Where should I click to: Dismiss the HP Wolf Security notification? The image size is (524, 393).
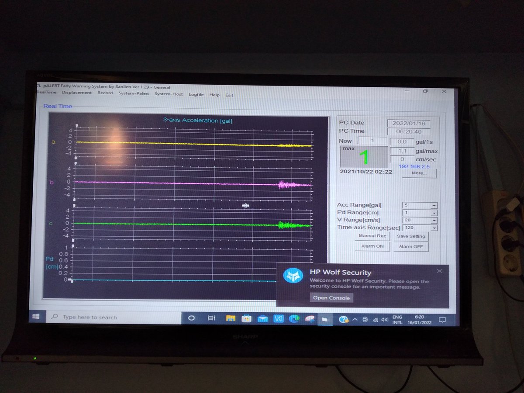tap(439, 271)
